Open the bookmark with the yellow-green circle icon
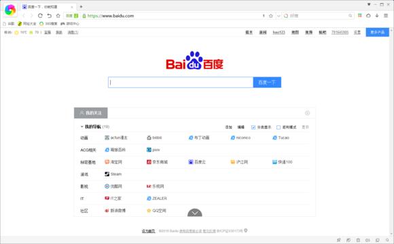 (27, 24)
